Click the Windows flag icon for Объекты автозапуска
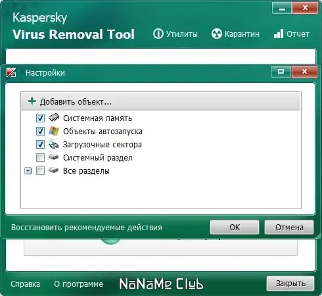 click(x=54, y=131)
